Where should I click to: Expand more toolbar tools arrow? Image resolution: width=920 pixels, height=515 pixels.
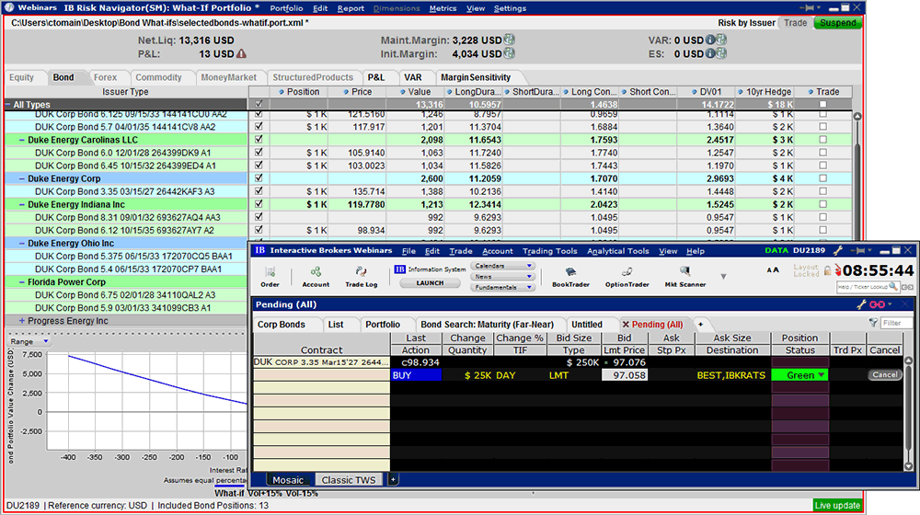point(723,276)
